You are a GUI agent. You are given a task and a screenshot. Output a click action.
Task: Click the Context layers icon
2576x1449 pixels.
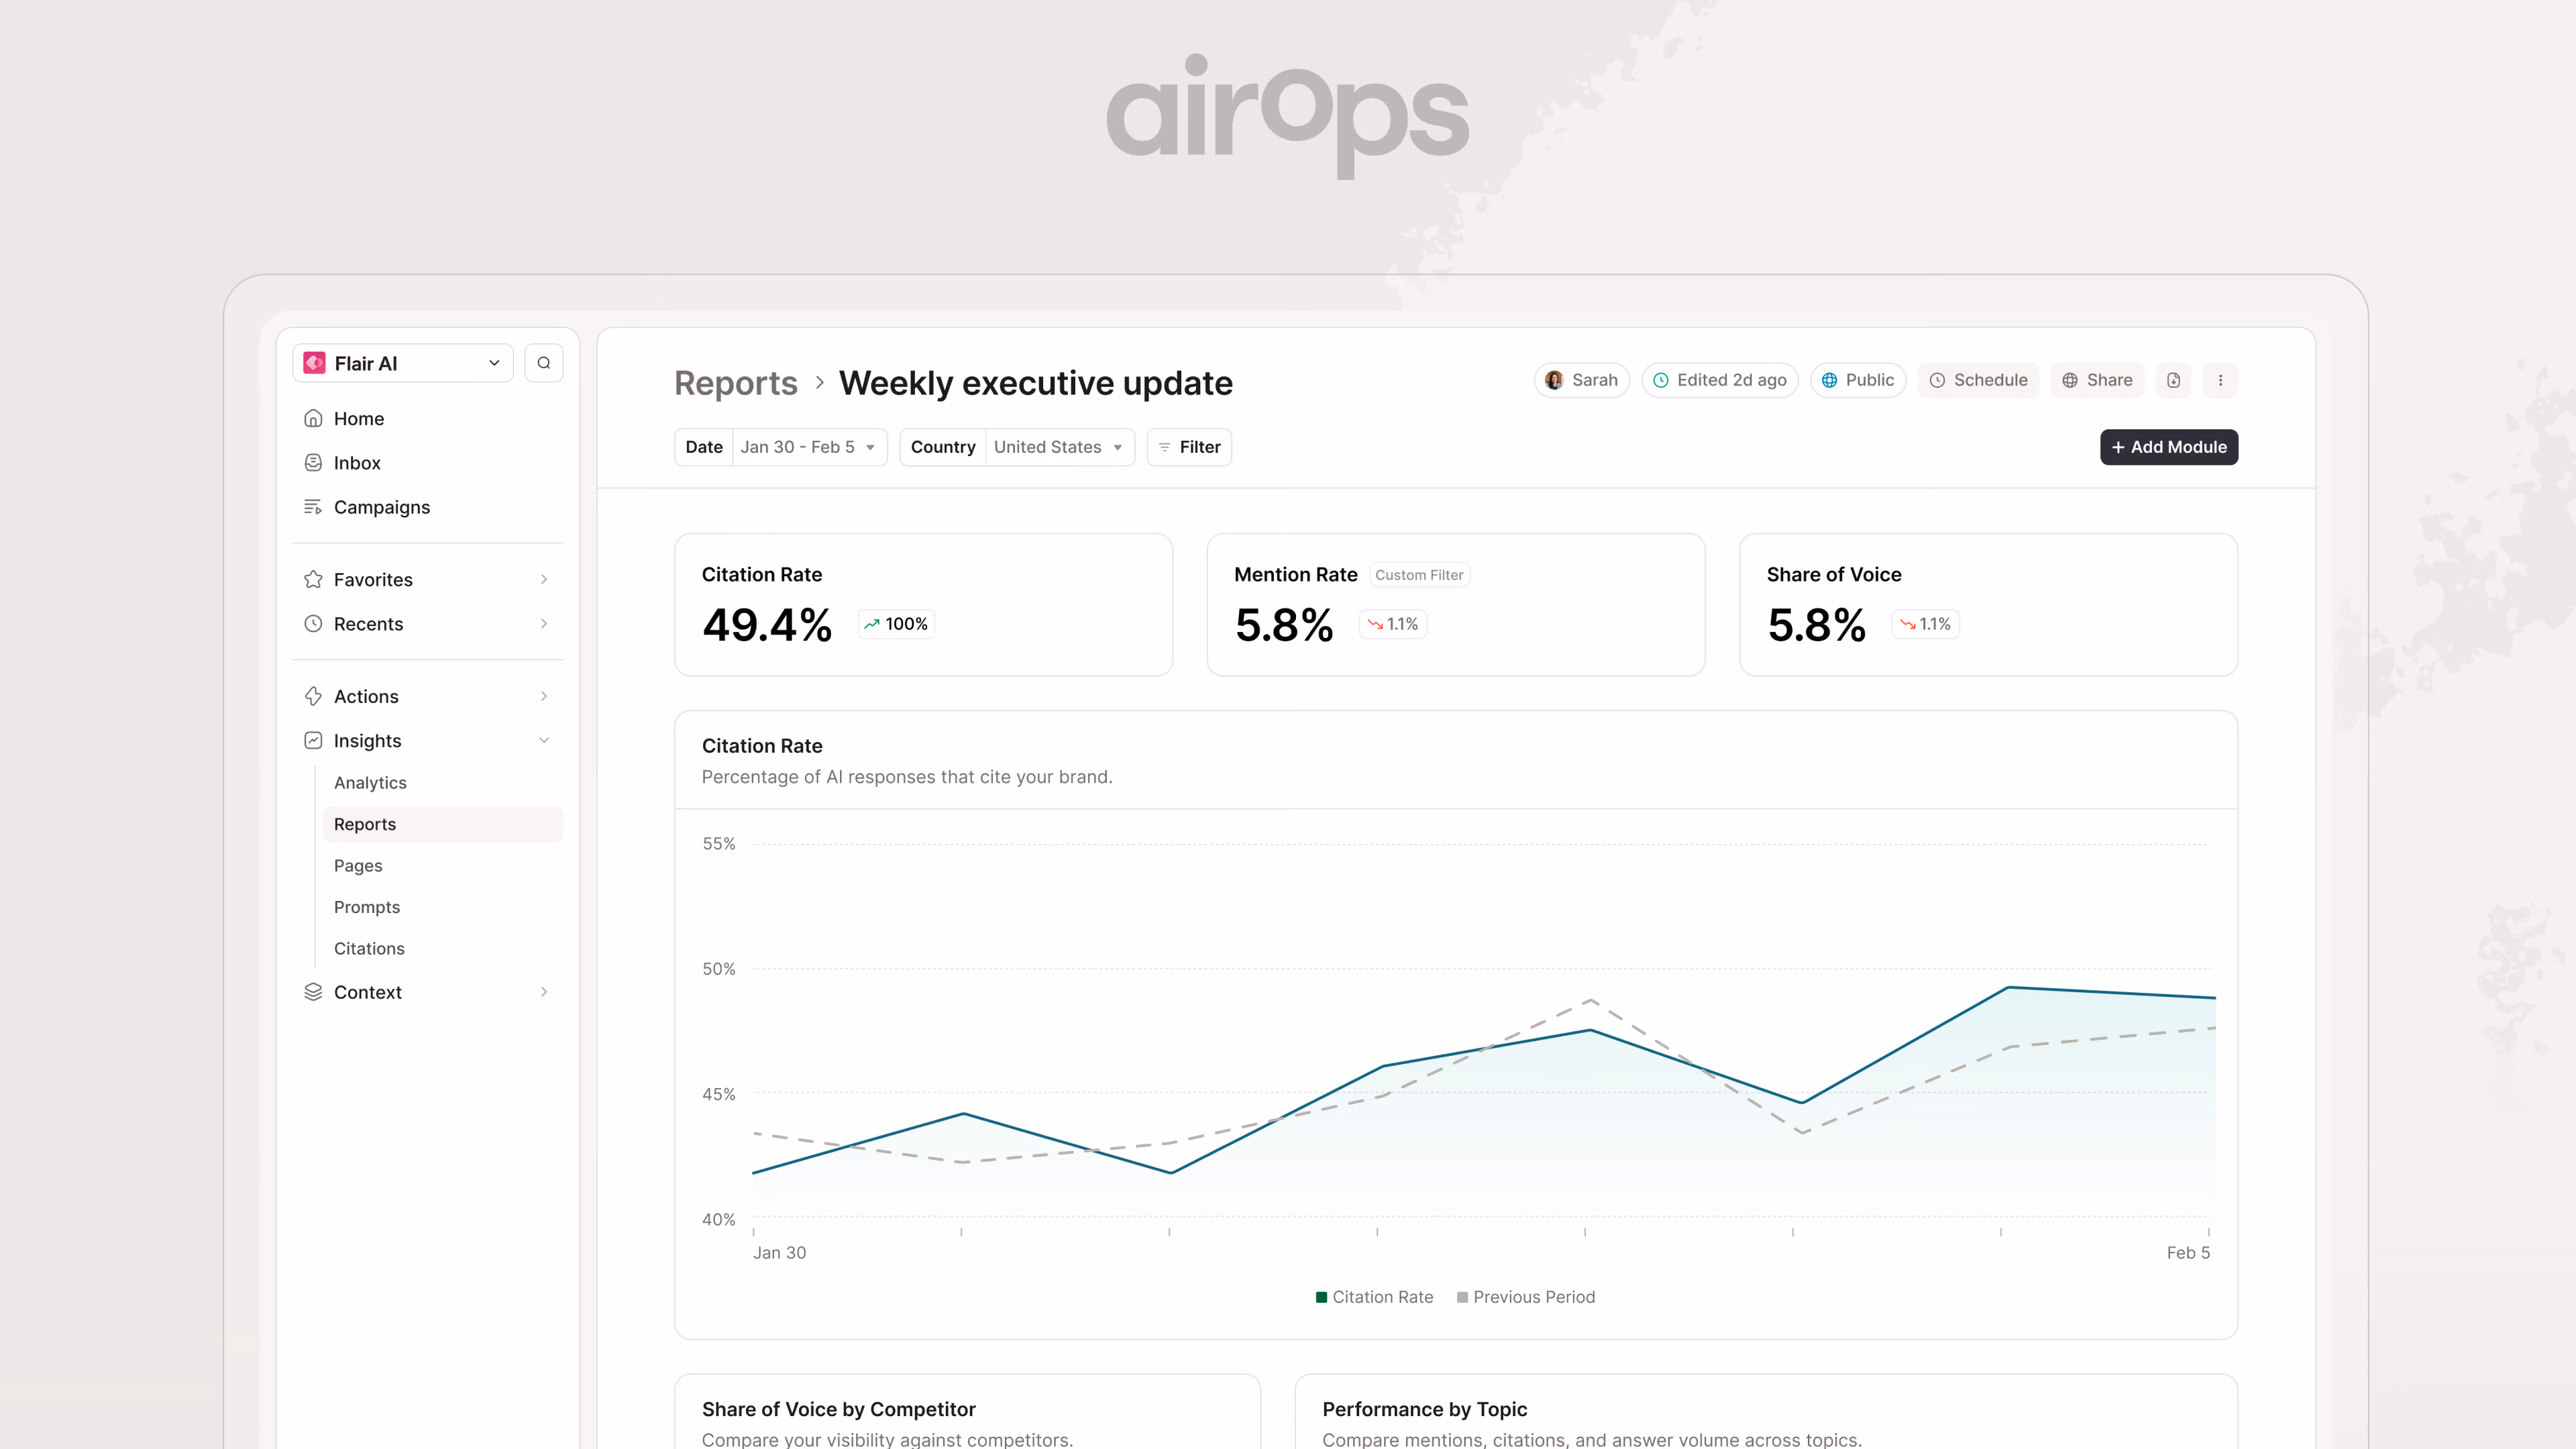click(313, 992)
